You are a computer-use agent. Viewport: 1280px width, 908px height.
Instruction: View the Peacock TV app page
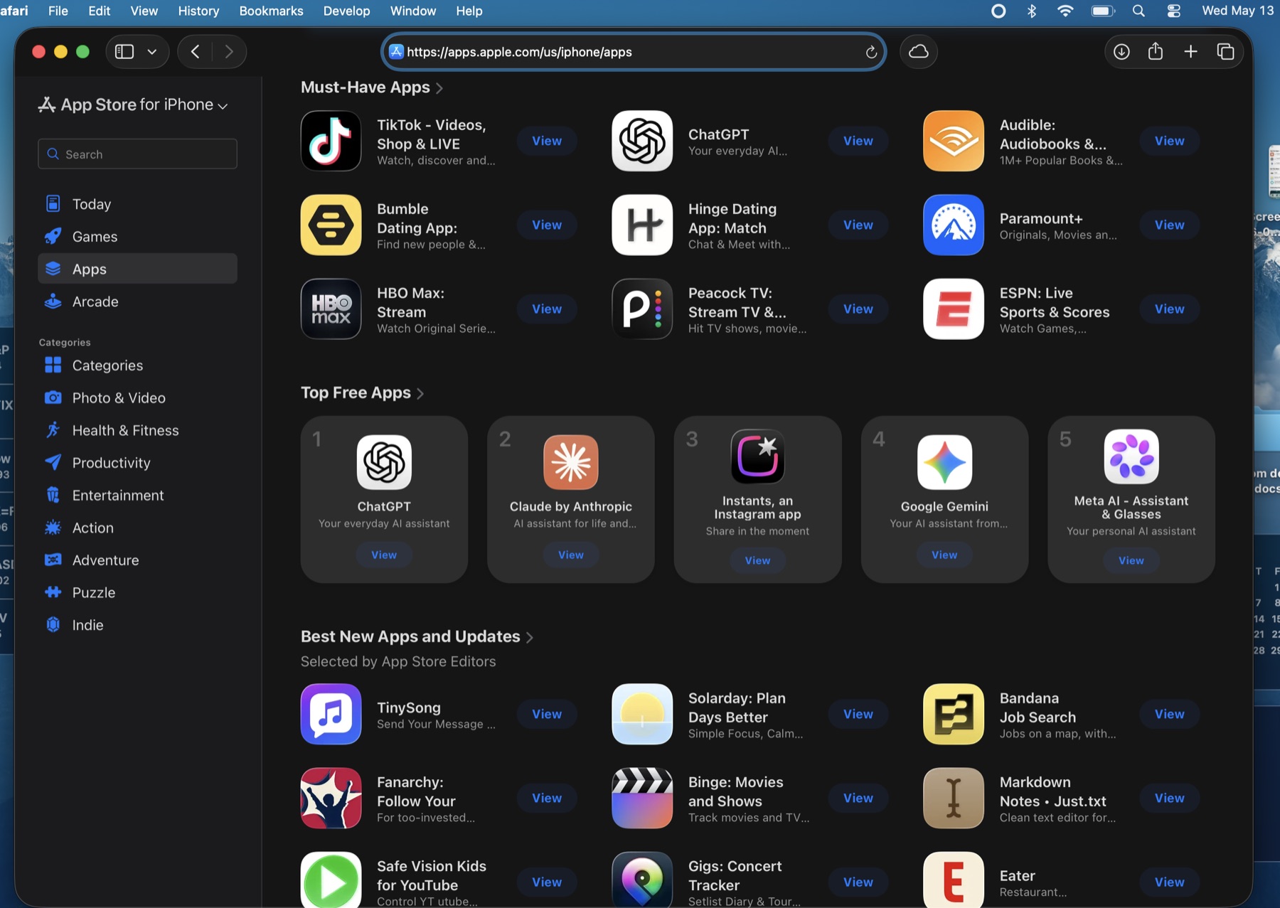858,309
